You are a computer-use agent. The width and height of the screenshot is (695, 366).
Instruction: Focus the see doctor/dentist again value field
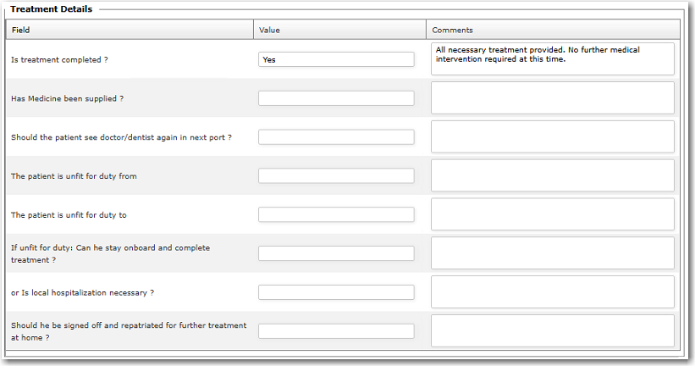pyautogui.click(x=336, y=137)
